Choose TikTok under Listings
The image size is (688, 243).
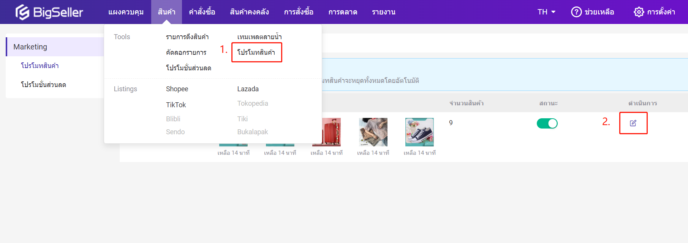176,105
